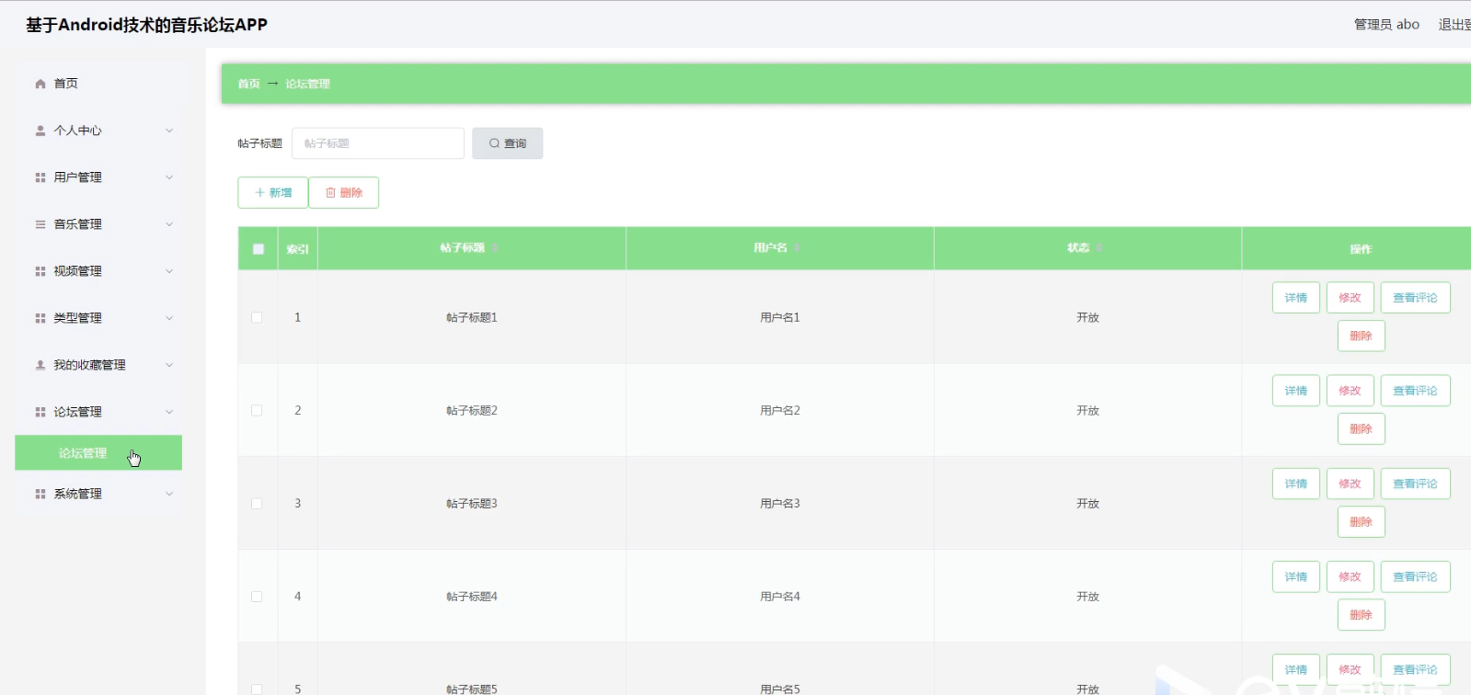Click the grid icon beside 类型管理
Image resolution: width=1471 pixels, height=695 pixels.
(x=40, y=318)
